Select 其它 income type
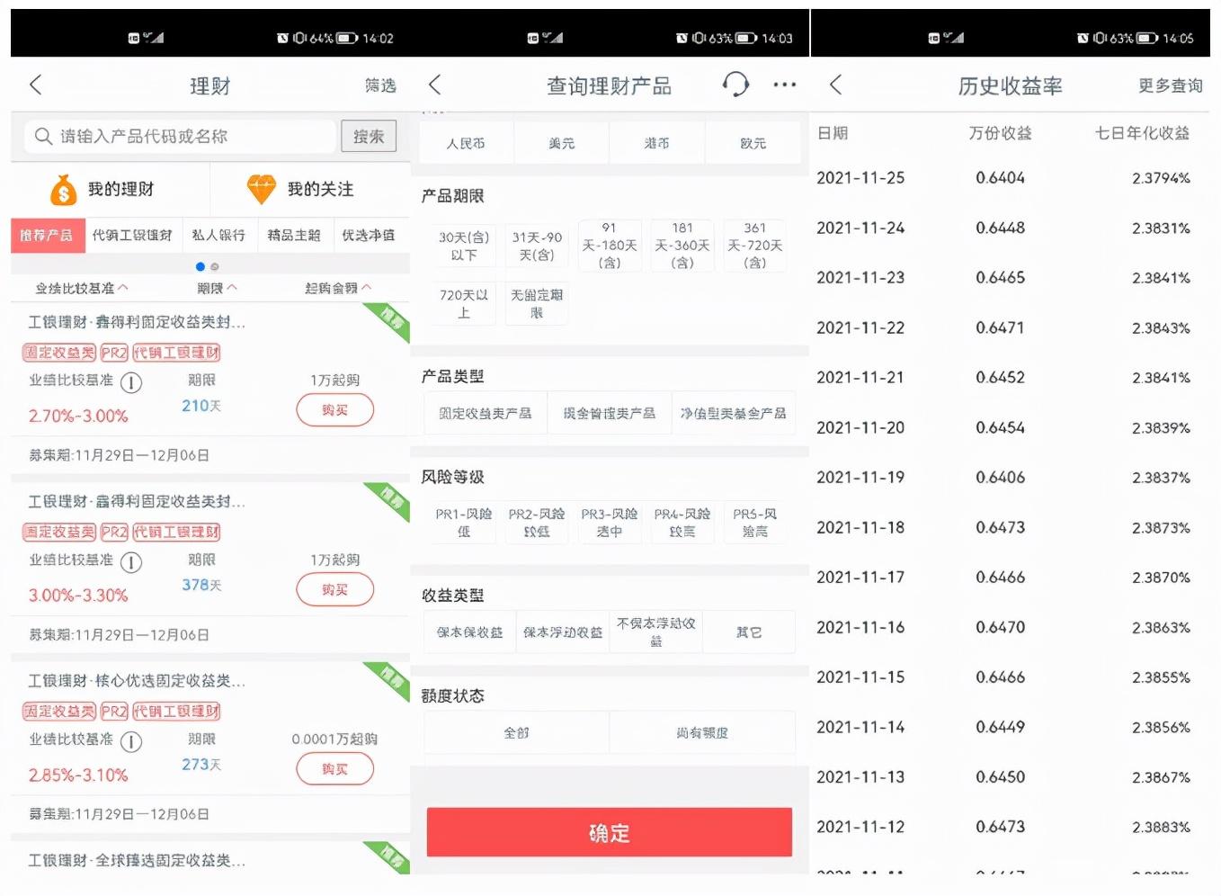 tap(749, 632)
